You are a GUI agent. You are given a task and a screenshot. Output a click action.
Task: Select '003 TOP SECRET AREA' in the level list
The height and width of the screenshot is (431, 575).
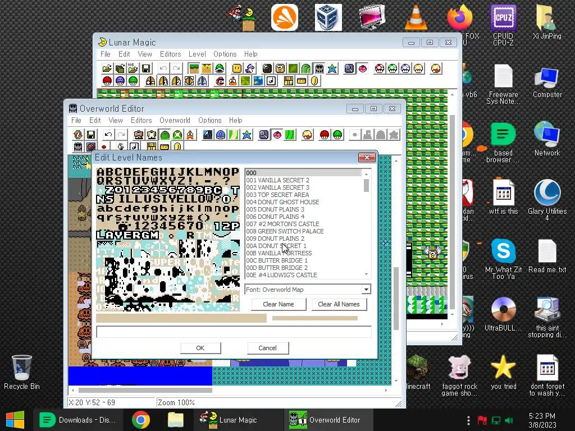tap(303, 195)
